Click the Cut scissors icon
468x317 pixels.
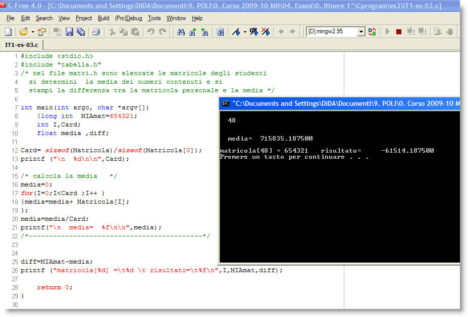tap(112, 32)
